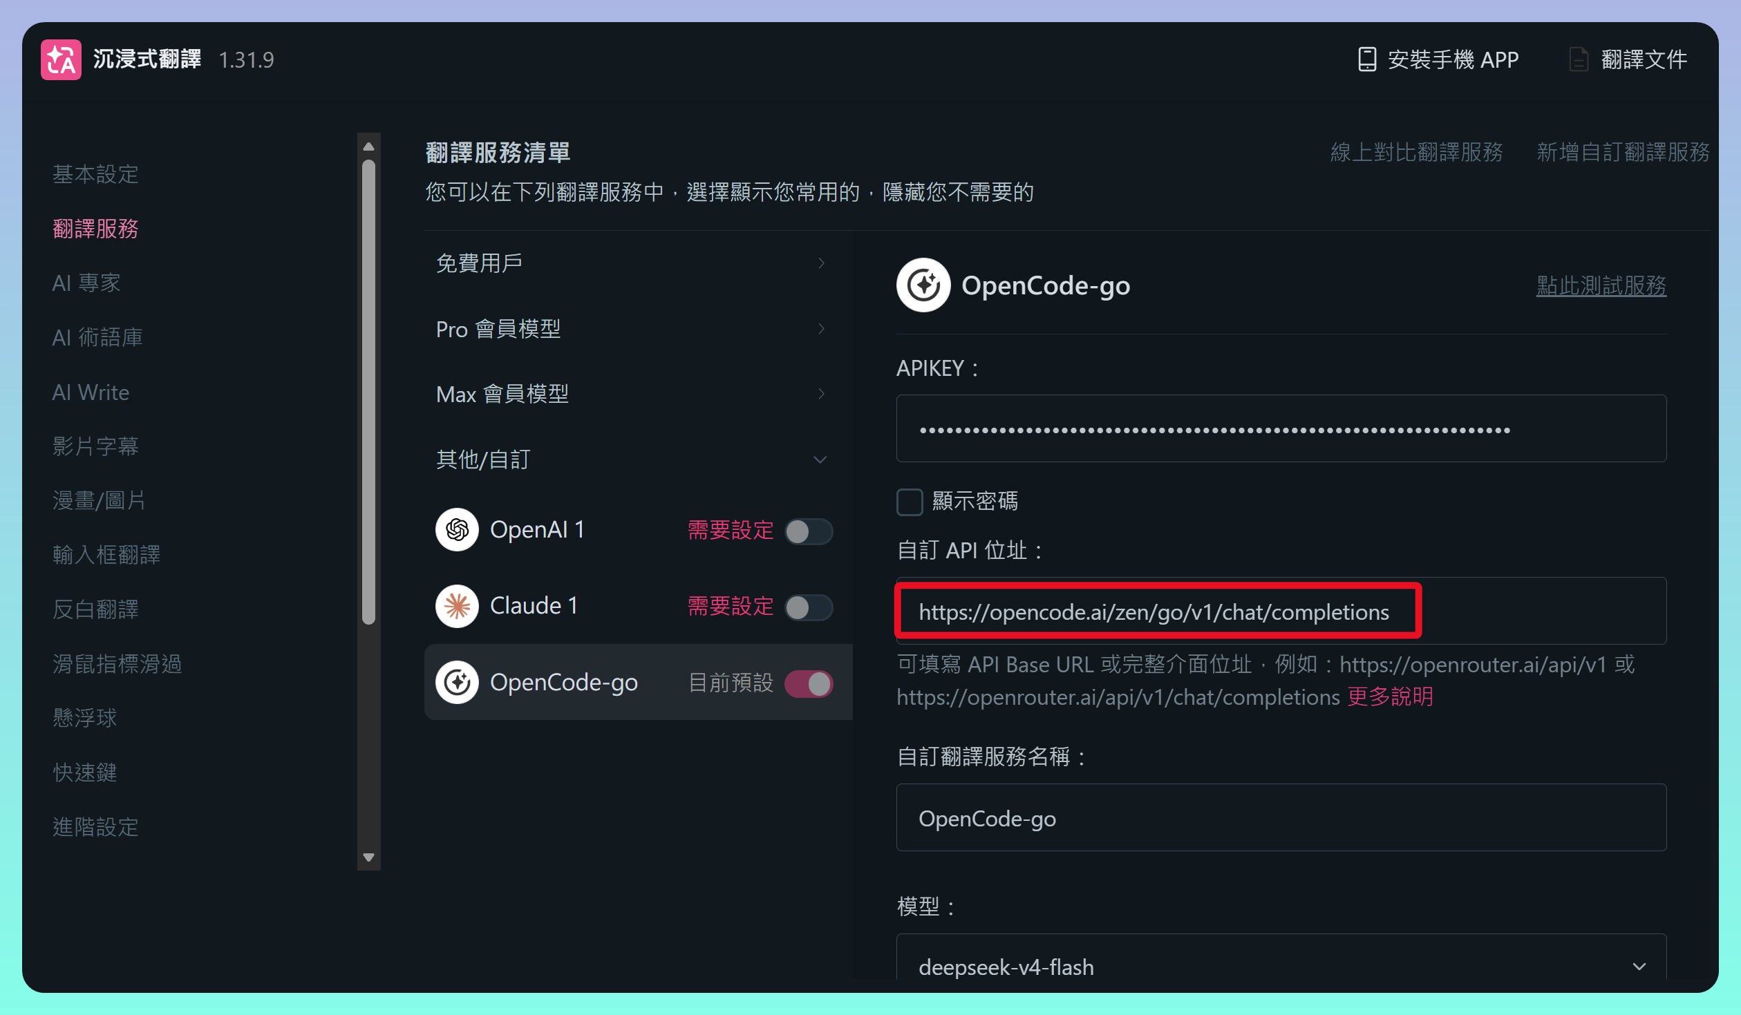Click the 自訂 API 位址 URL field
This screenshot has height=1015, width=1741.
point(1281,611)
